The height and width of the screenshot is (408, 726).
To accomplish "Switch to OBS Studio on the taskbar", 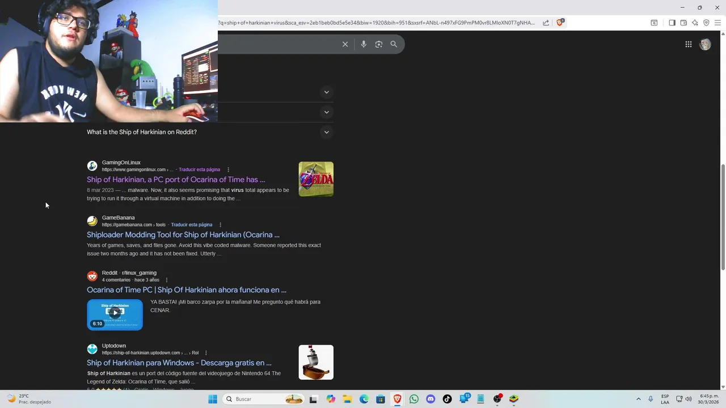I will pyautogui.click(x=497, y=399).
